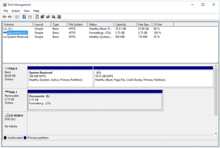Sort by the Type column header
The image size is (220, 148).
click(59, 24)
